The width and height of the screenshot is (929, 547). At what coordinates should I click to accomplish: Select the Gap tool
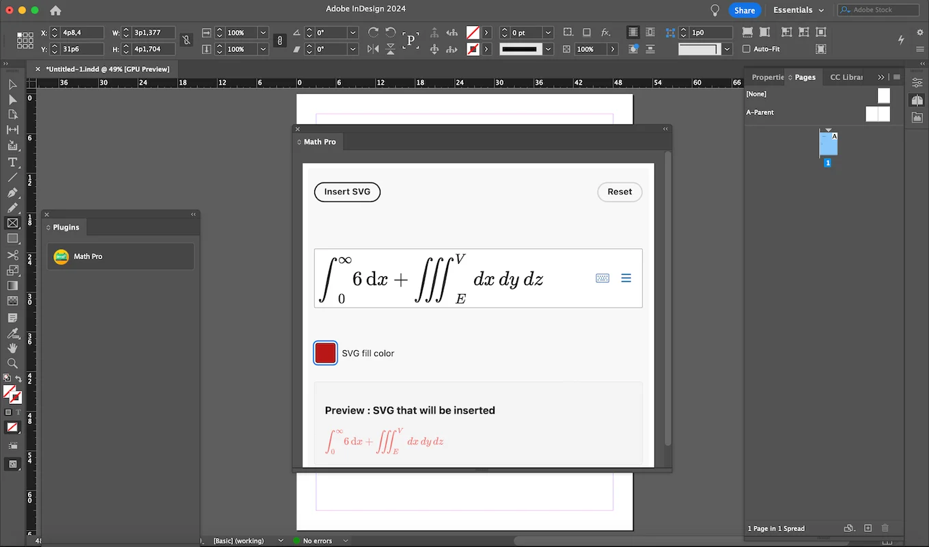click(12, 130)
